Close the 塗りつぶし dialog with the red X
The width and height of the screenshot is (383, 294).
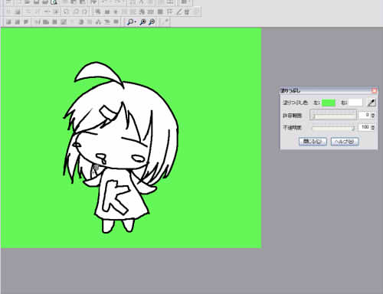[x=374, y=90]
